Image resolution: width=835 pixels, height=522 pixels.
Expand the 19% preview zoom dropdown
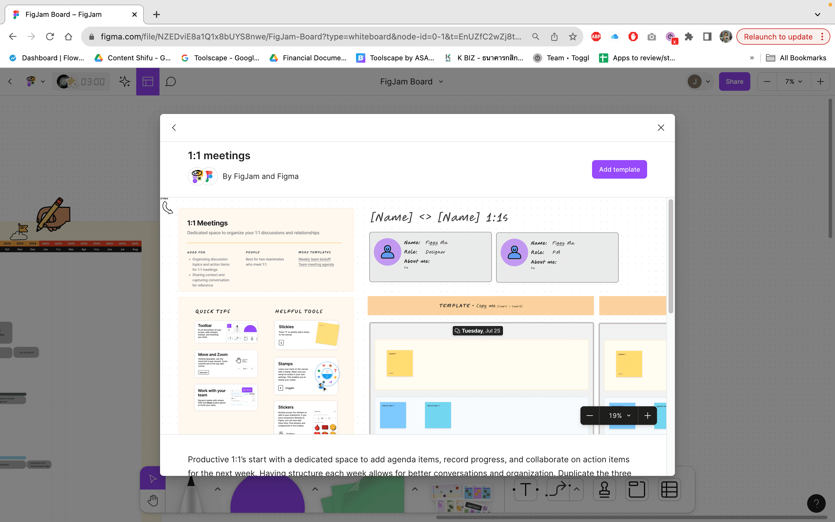click(619, 416)
